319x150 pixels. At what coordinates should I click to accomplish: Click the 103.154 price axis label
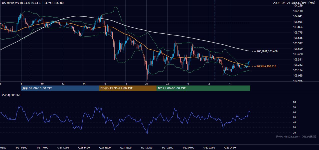coord(298,70)
